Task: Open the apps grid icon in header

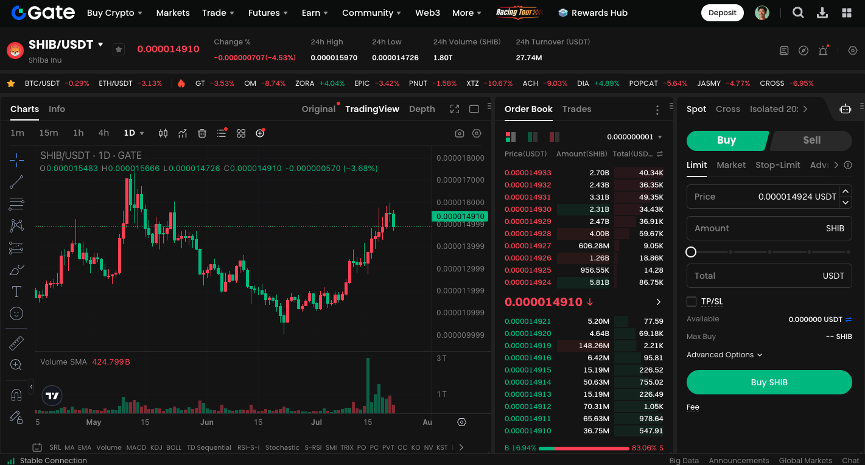Action: (x=847, y=13)
